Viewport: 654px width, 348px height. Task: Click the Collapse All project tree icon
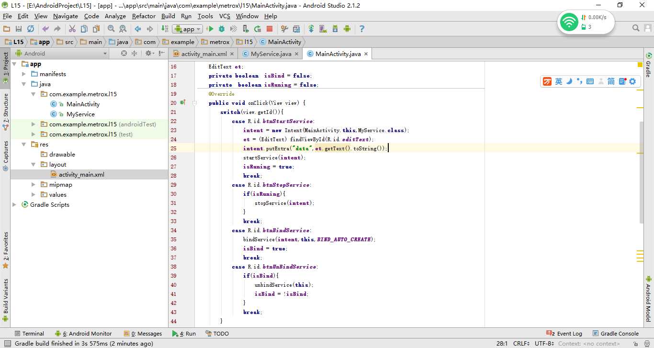135,53
